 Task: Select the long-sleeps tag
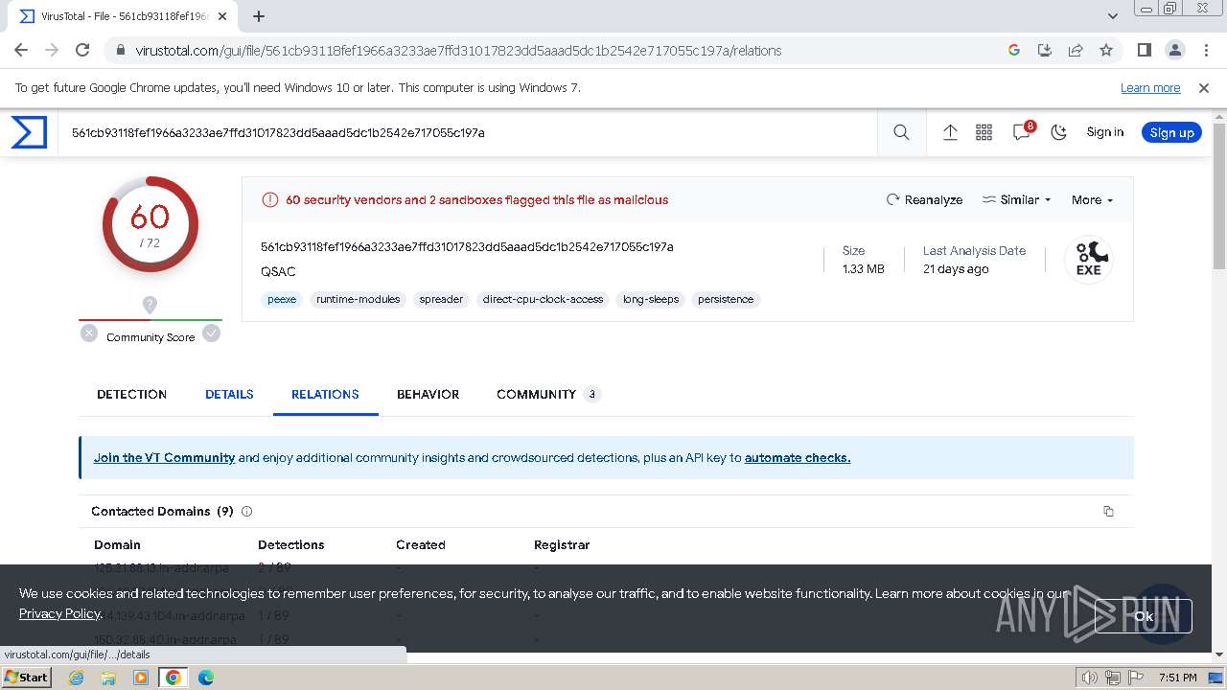[651, 299]
